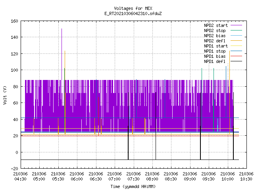
Task: Click the orange NPD2 defl legend line sample
Action: (x=236, y=41)
